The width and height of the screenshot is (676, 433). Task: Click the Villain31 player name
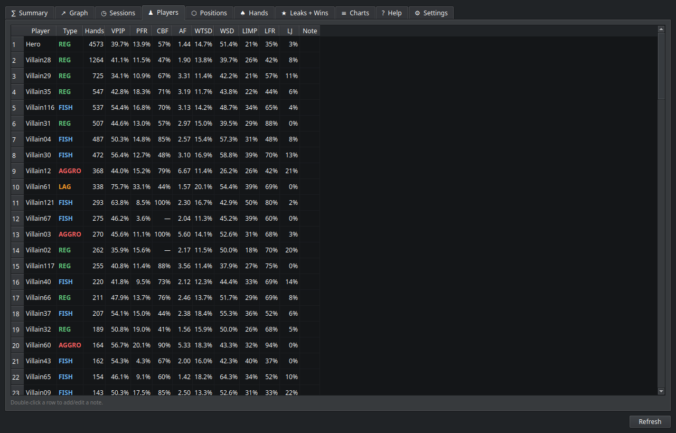pos(38,124)
